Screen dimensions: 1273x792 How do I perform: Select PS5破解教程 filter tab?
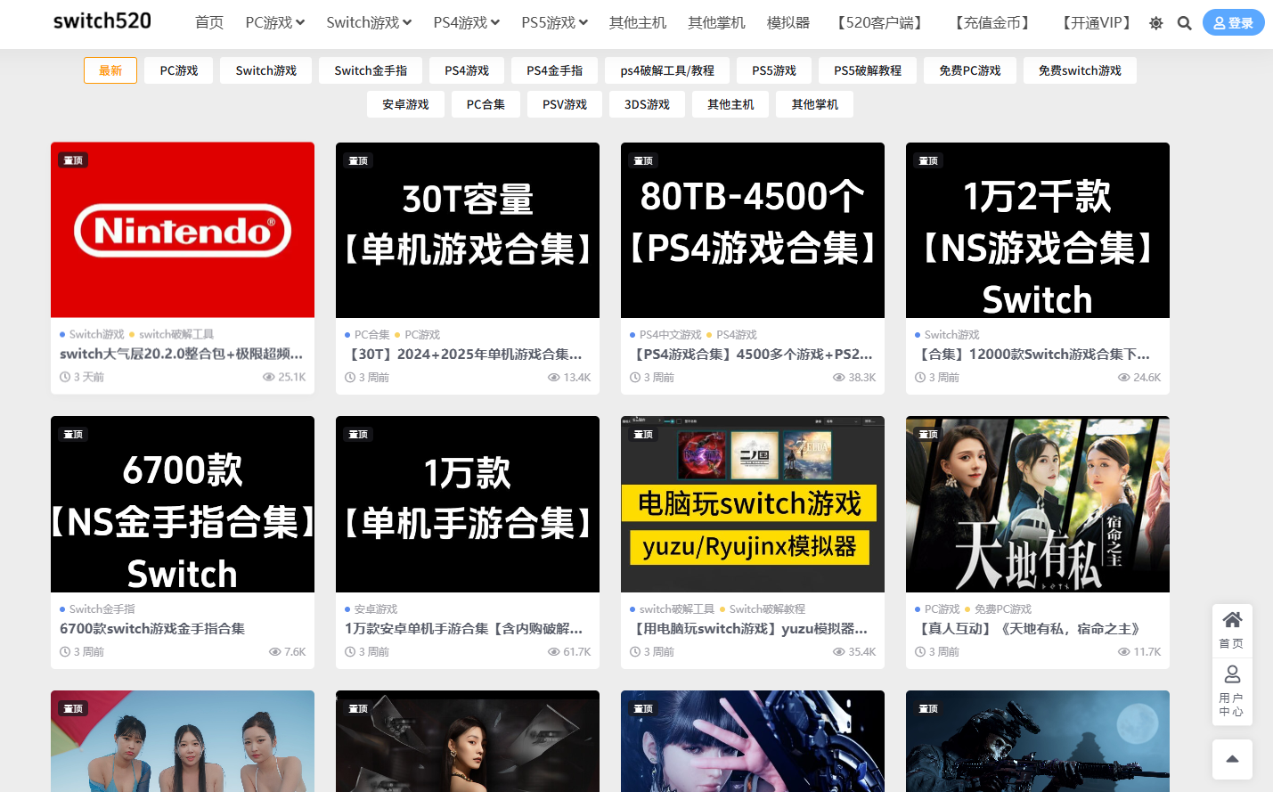(x=868, y=70)
